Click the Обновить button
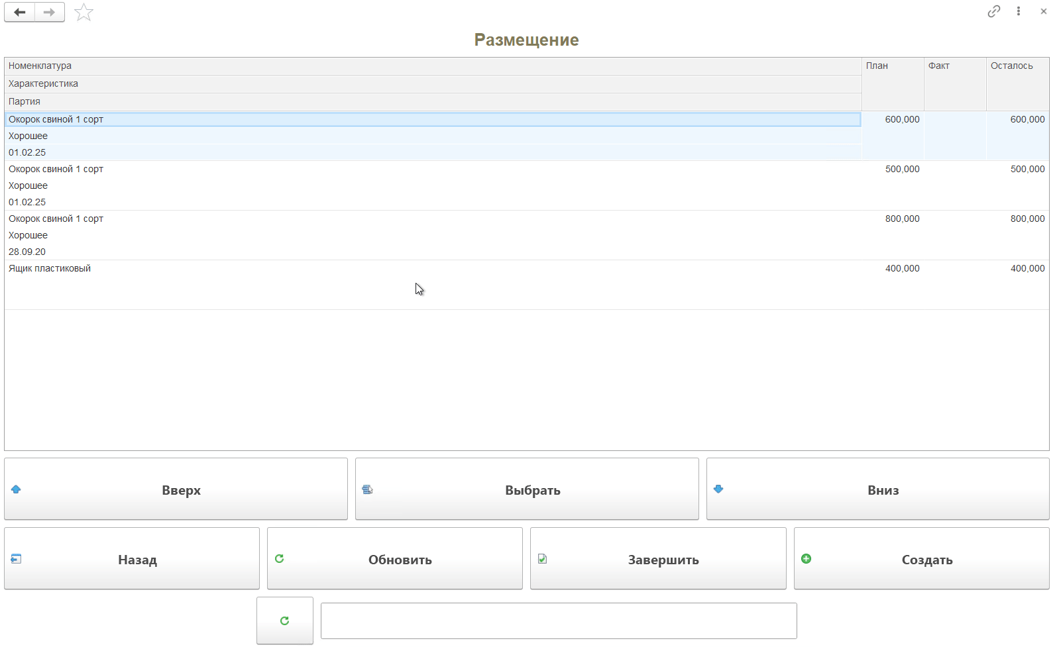The height and width of the screenshot is (651, 1059). click(x=395, y=559)
